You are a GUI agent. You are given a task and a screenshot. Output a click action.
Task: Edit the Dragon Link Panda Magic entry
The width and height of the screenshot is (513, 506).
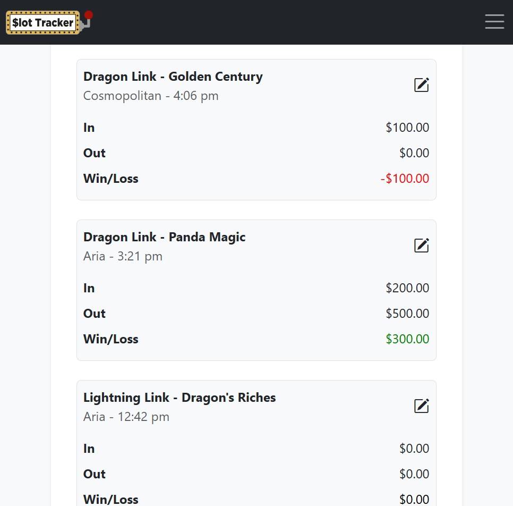(422, 246)
